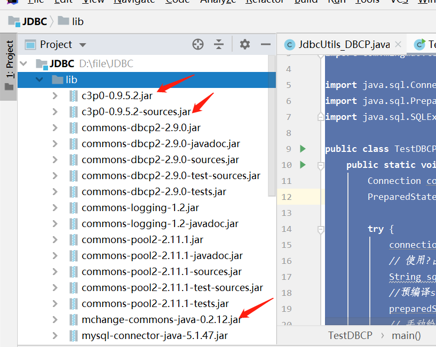Viewport: 436px width, 347px height.
Task: Click 'try {' on line 14
Action: point(380,229)
